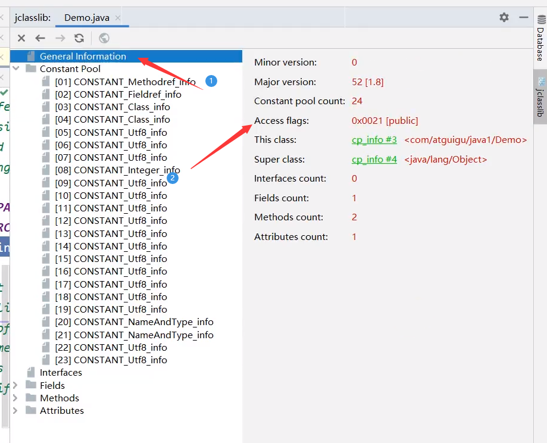Expand the Attributes tree node
The width and height of the screenshot is (547, 443).
(15, 410)
